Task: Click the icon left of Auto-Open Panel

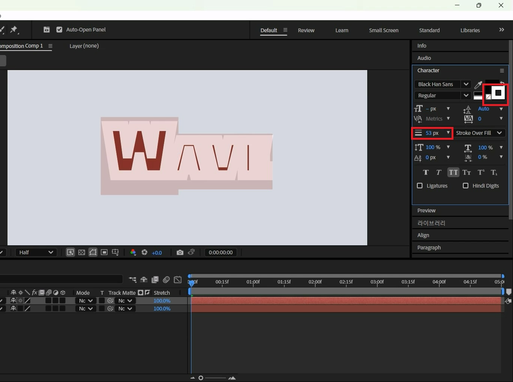Action: (46, 30)
